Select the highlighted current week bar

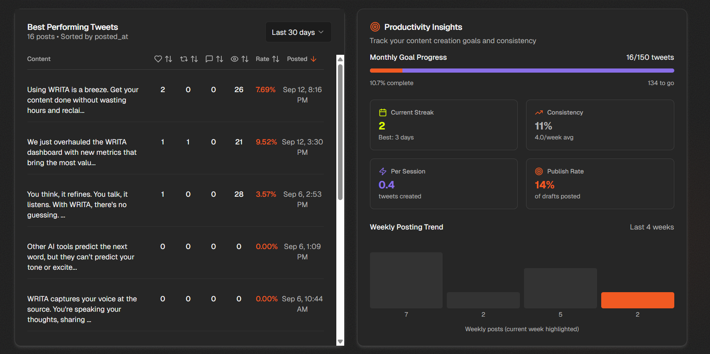tap(637, 300)
